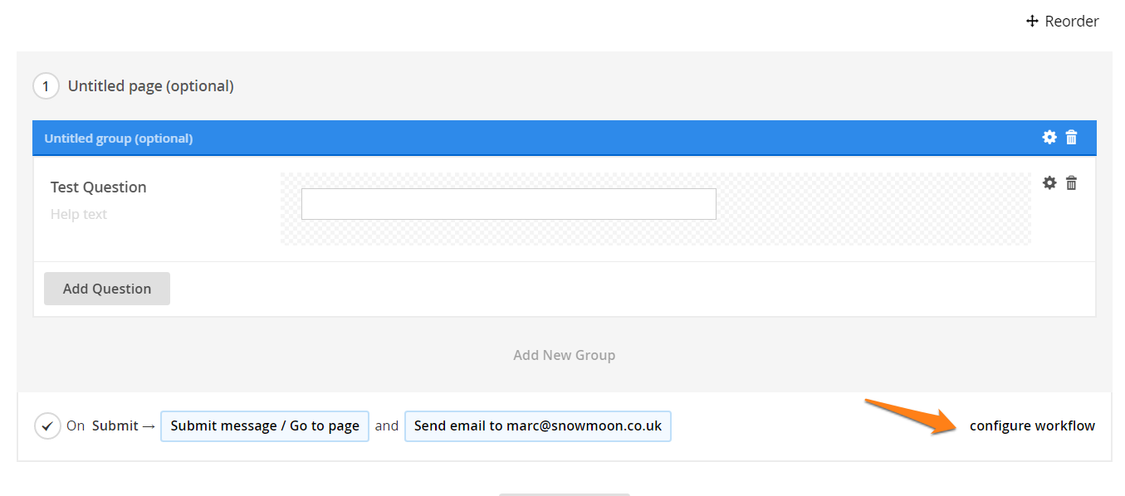Click the Reorder move-arrows icon
The height and width of the screenshot is (496, 1125).
(x=1032, y=22)
